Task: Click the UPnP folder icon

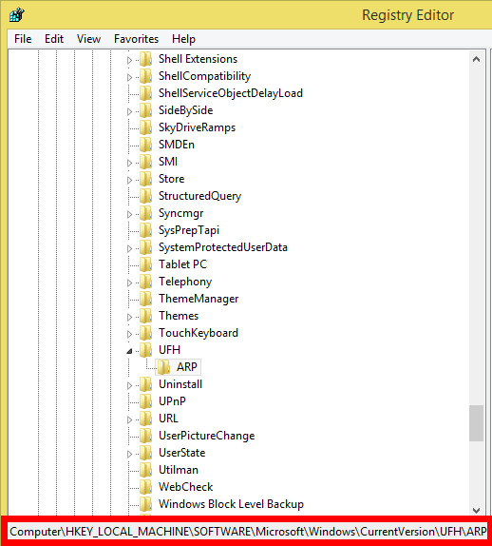Action: tap(146, 401)
